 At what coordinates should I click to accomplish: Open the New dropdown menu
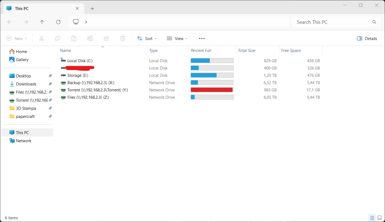17,38
